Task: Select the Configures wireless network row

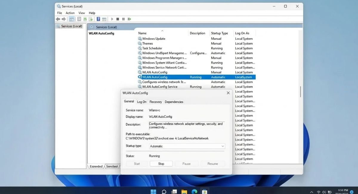Action: point(196,82)
